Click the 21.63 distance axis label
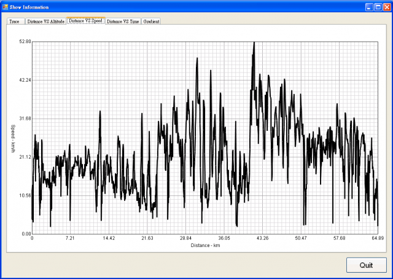This screenshot has height=279, width=393. (147, 238)
